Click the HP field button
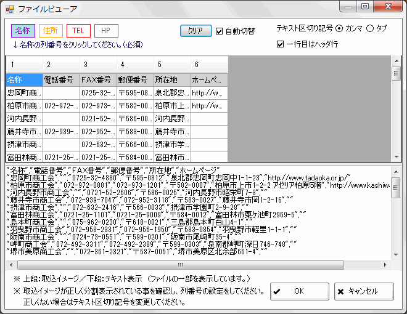The height and width of the screenshot is (314, 407). (106, 30)
